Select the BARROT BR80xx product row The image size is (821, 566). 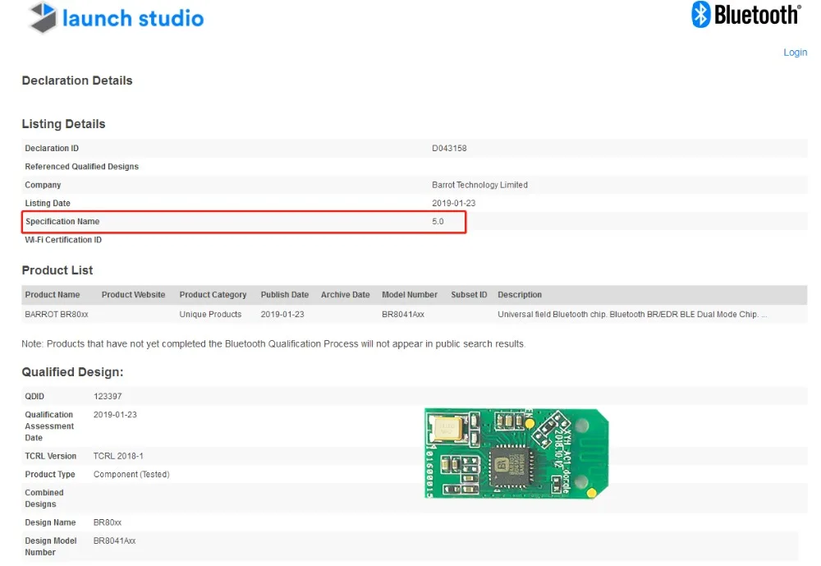[x=414, y=315]
